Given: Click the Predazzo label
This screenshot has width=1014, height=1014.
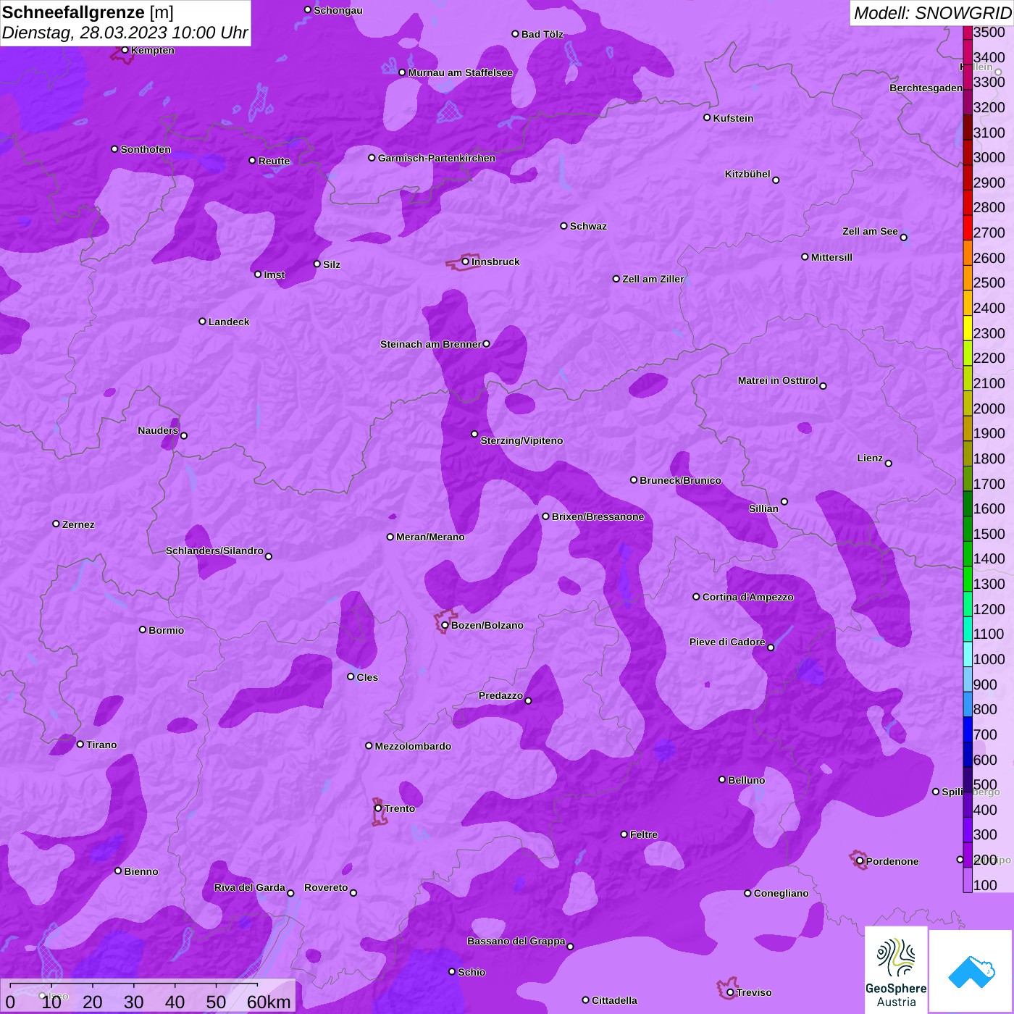Looking at the screenshot, I should [x=500, y=695].
